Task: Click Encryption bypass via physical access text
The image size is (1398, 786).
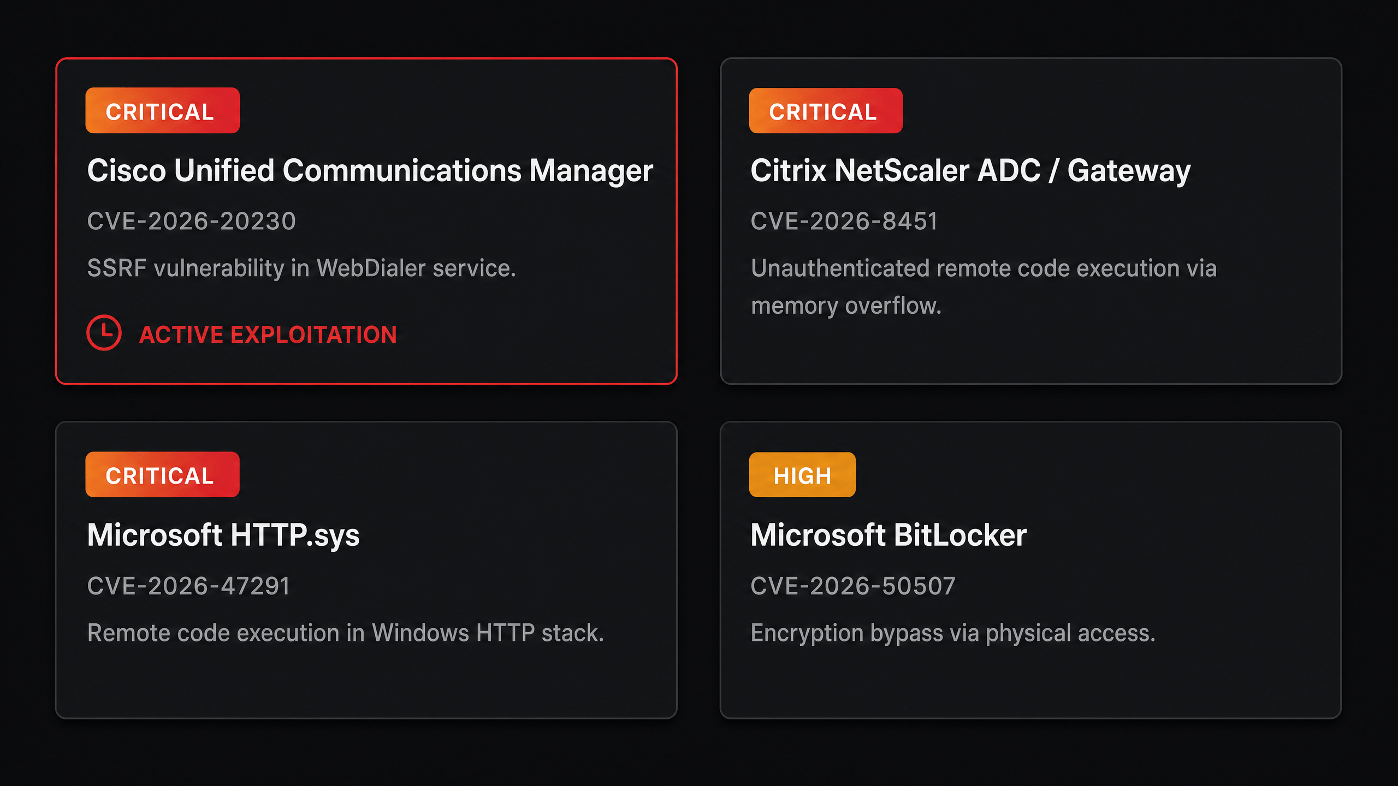Action: (953, 634)
